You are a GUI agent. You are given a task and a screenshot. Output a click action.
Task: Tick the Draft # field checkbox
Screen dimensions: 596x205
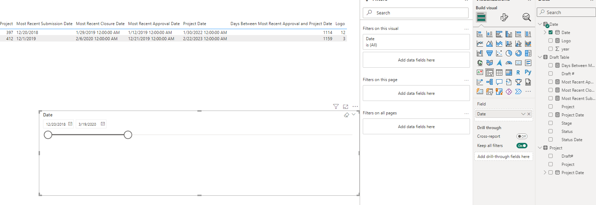551,73
